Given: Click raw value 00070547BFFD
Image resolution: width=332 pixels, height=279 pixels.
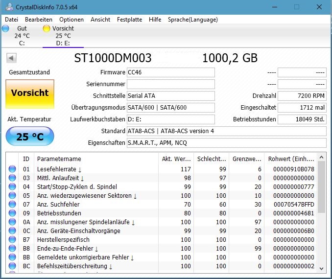Looking at the screenshot, I should pyautogui.click(x=294, y=204).
